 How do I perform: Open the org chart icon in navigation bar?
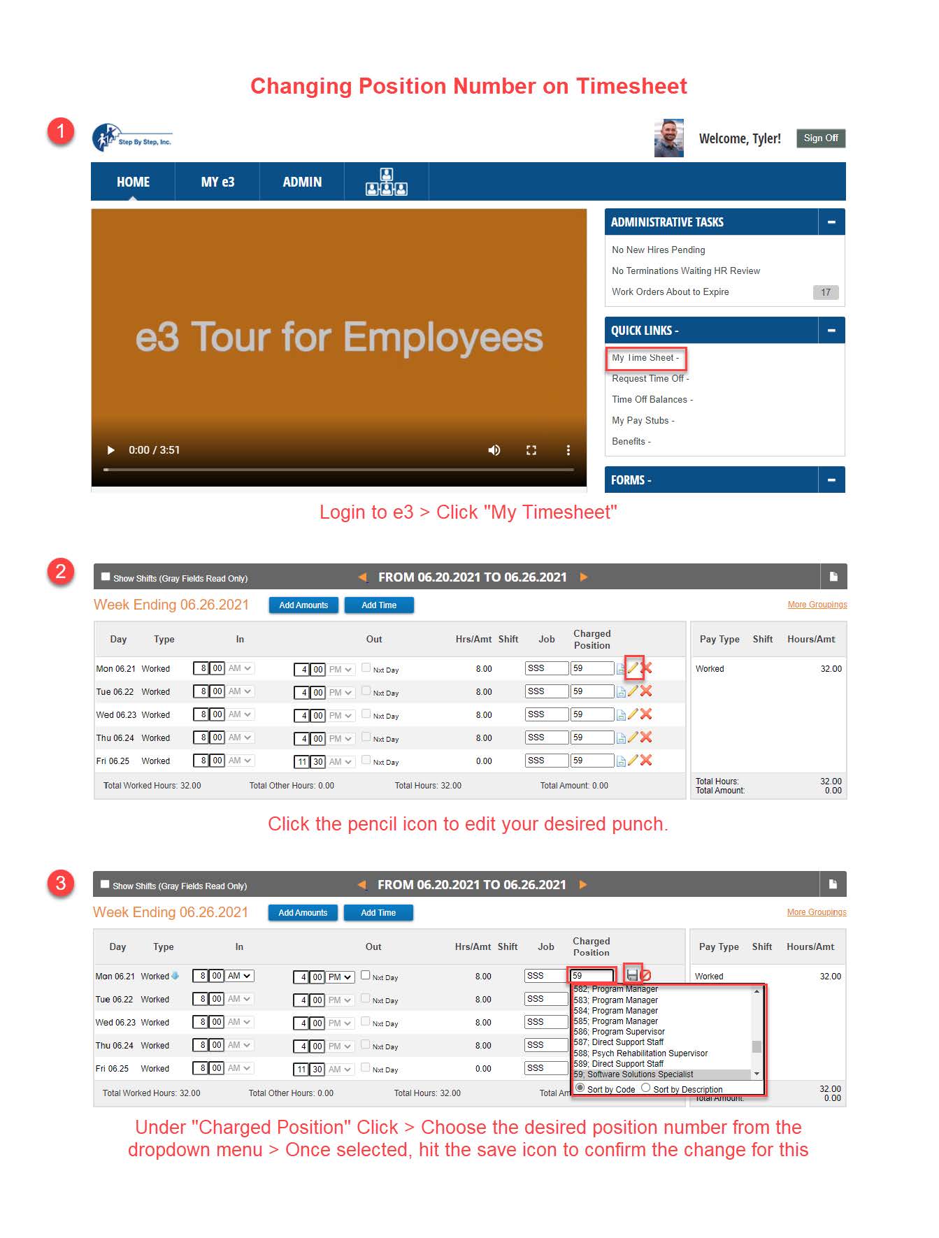tap(386, 182)
